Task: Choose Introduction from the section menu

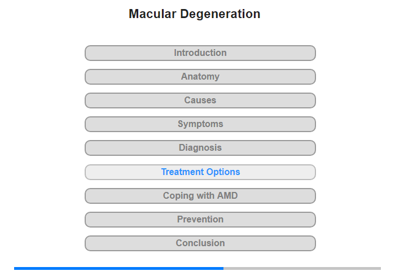Action: click(x=200, y=53)
